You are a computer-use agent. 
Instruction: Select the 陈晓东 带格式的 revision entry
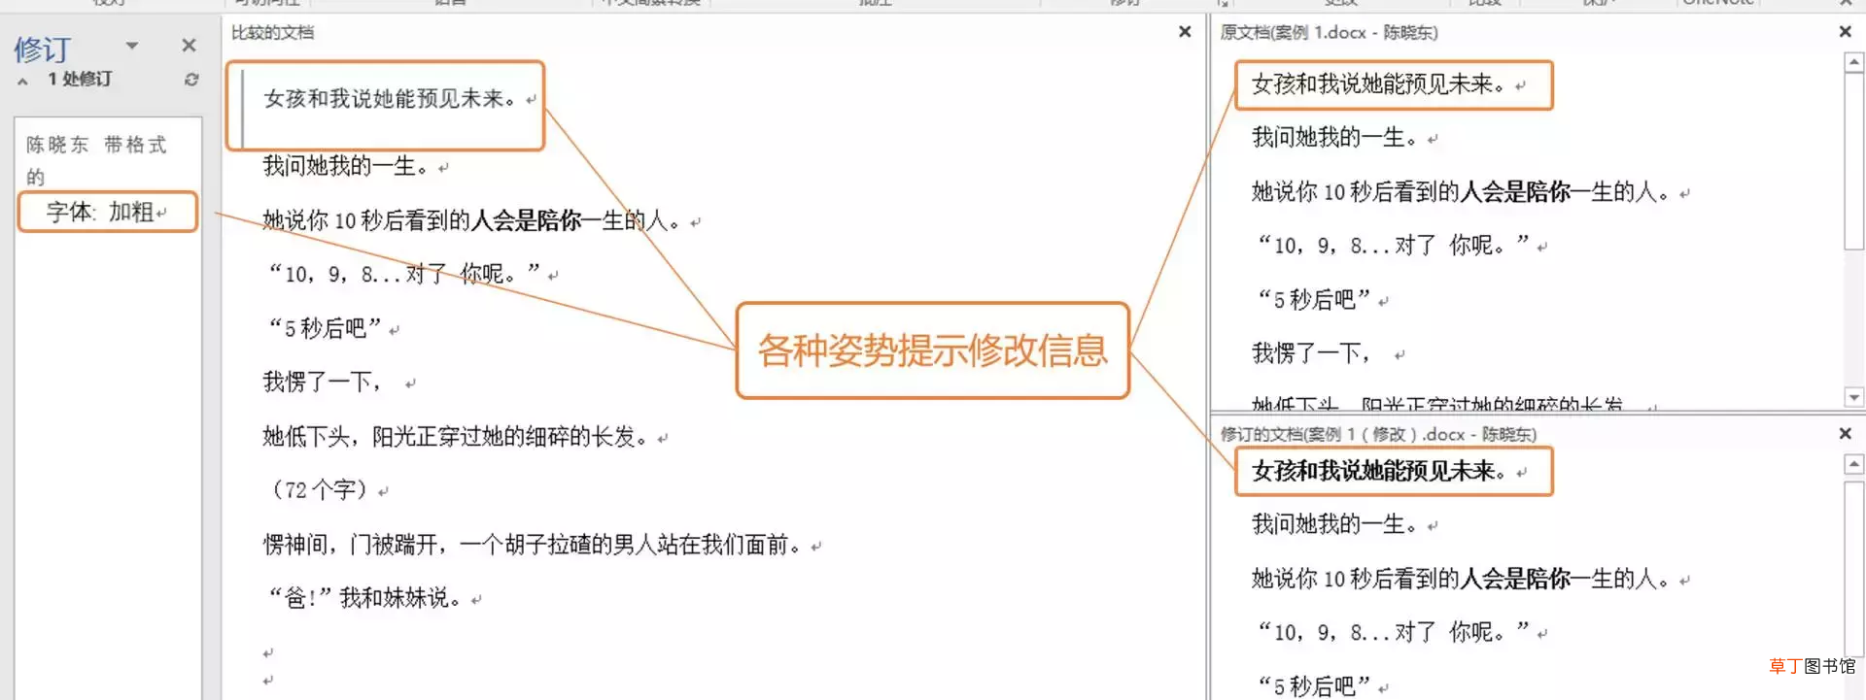point(96,160)
